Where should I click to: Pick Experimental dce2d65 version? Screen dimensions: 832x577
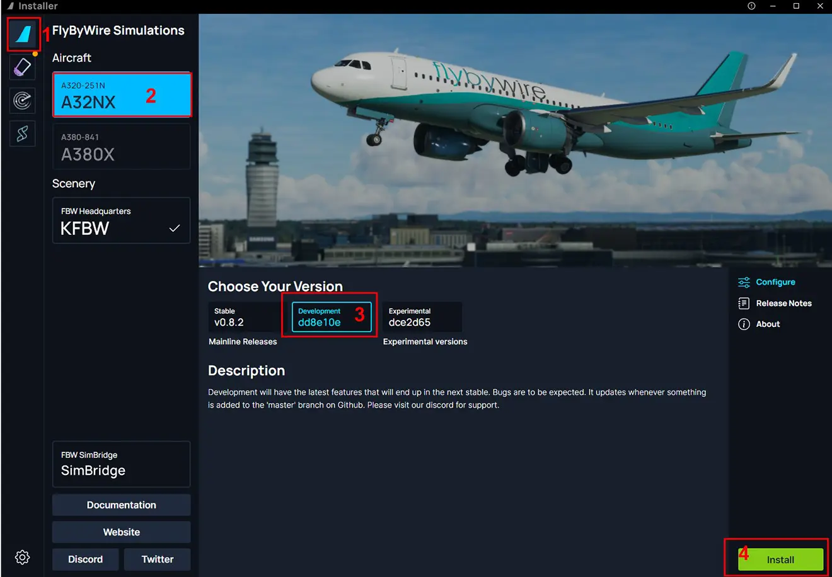(422, 317)
